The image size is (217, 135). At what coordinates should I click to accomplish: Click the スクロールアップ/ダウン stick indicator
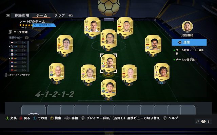point(6,75)
